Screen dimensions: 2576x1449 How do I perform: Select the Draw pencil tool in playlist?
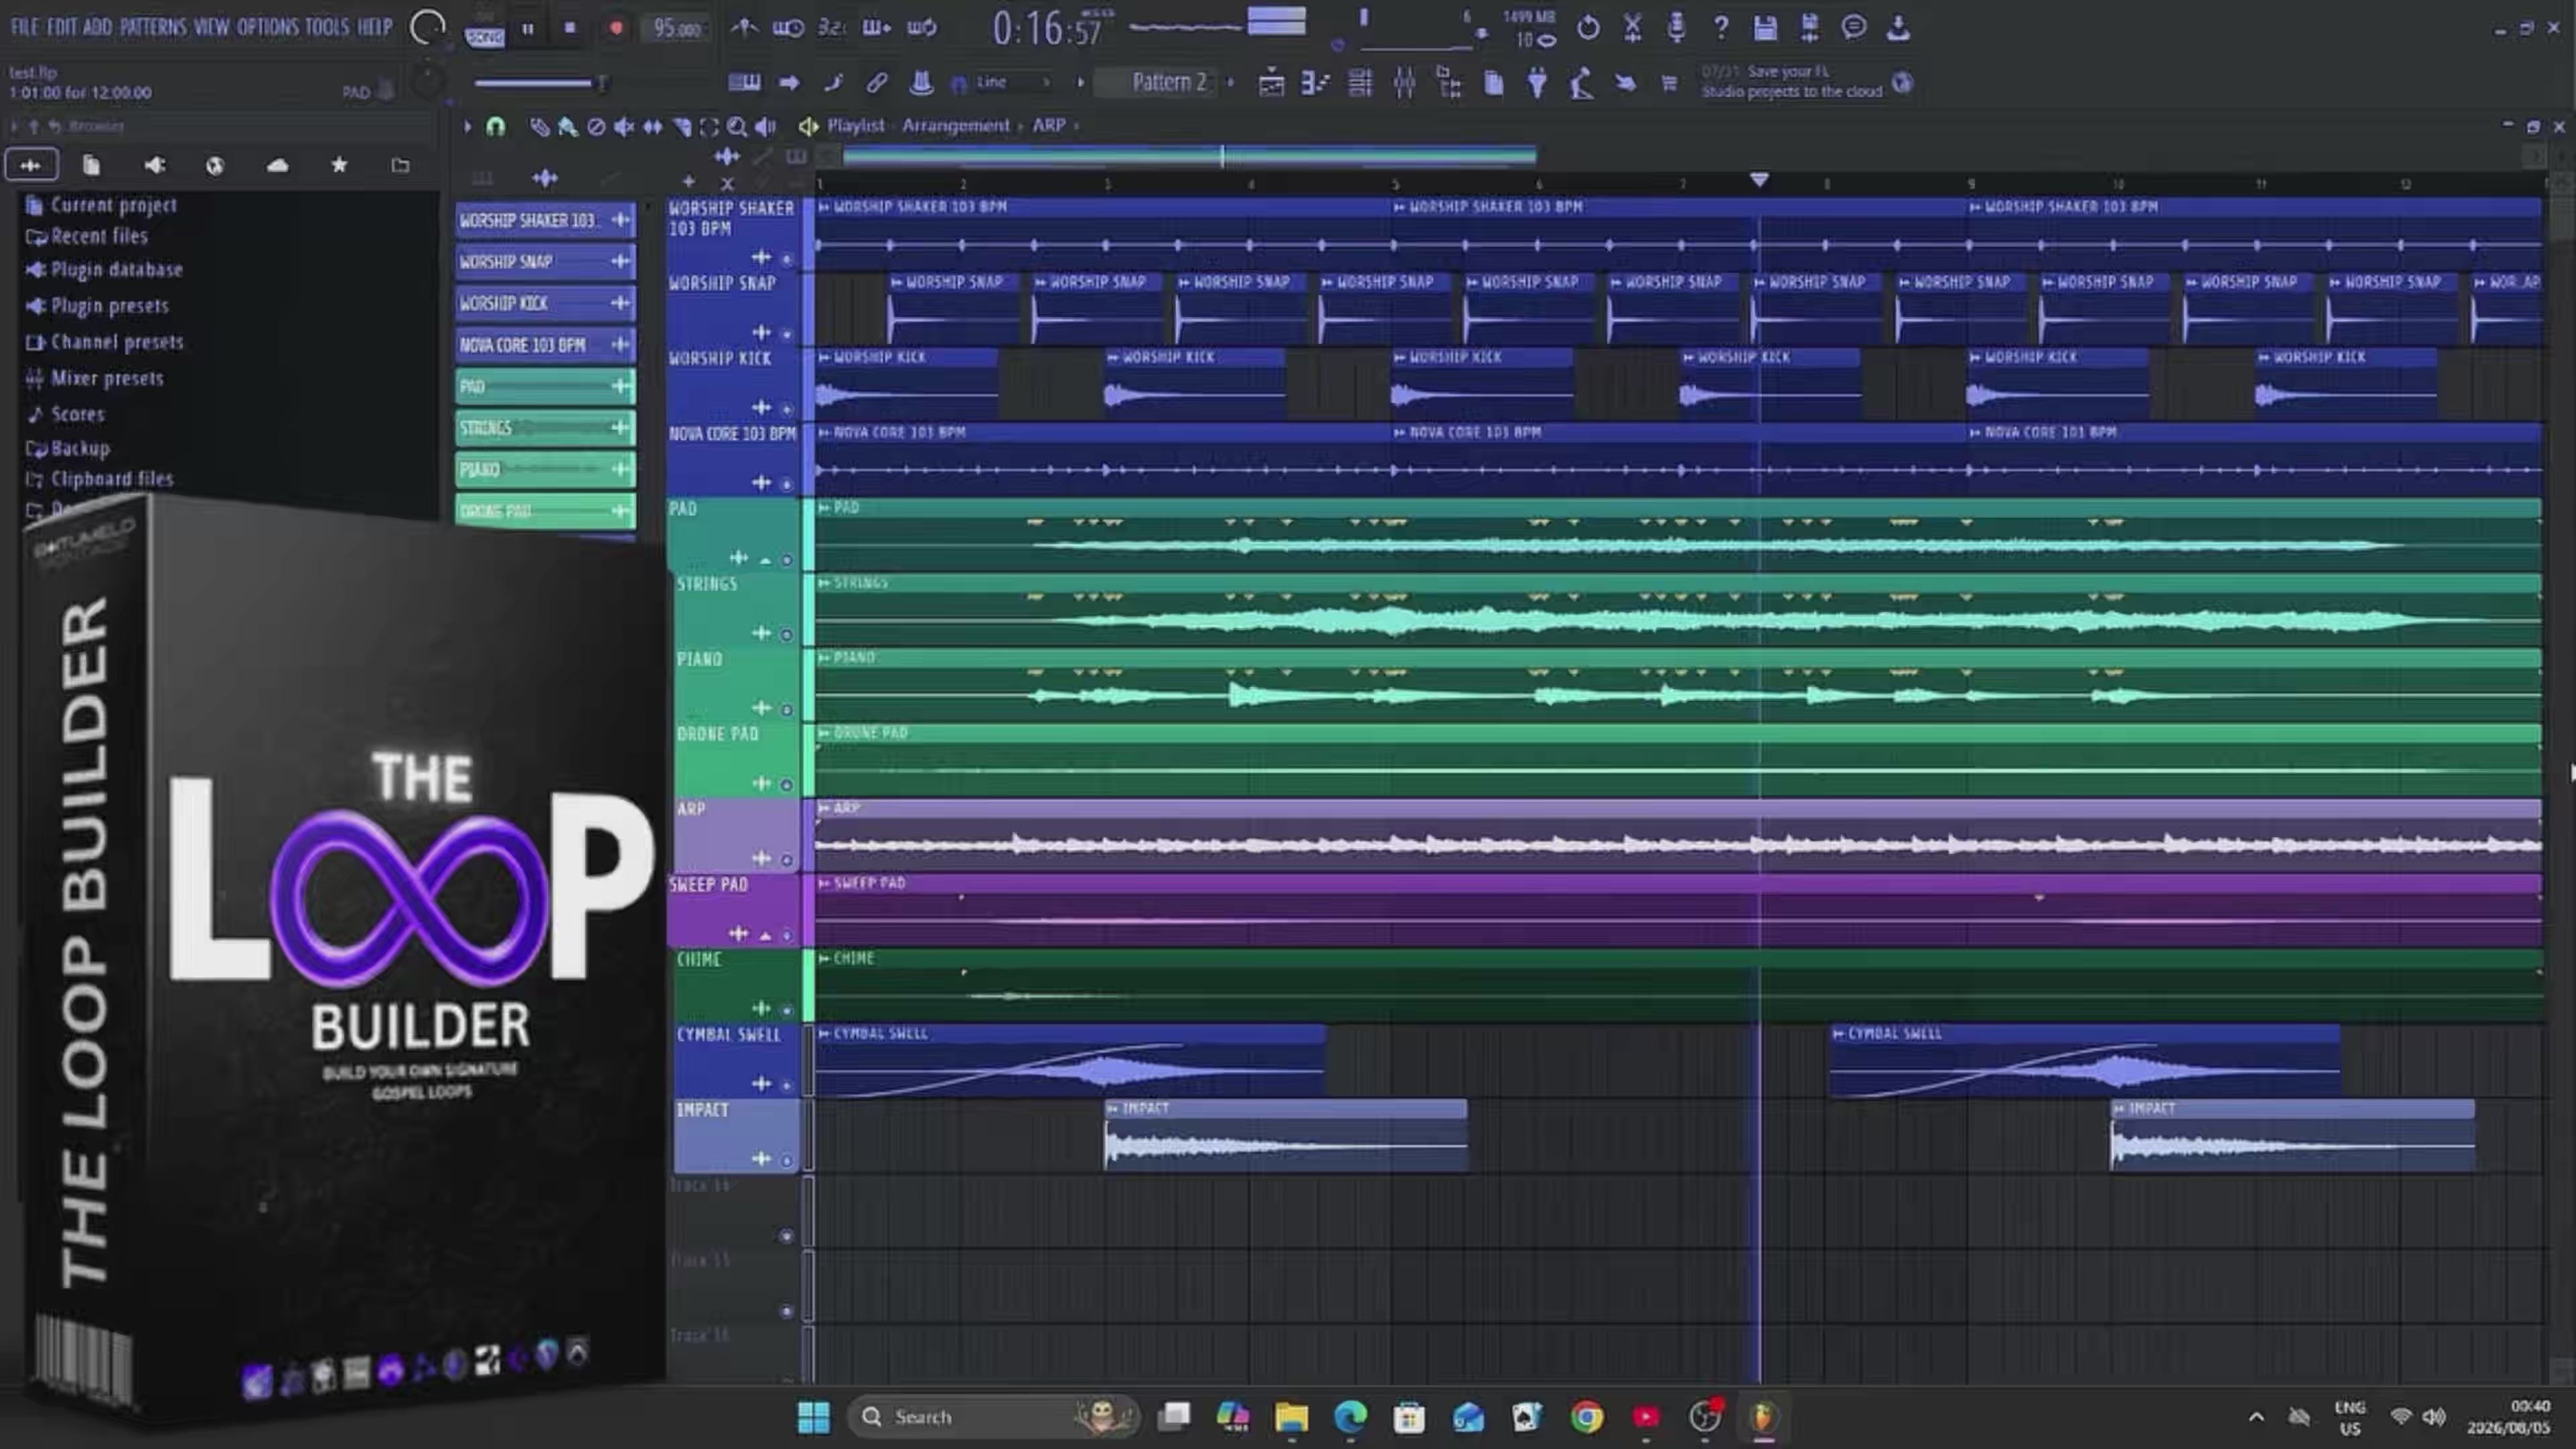[x=539, y=126]
